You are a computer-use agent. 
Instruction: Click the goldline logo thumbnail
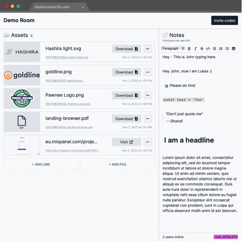click(22, 75)
